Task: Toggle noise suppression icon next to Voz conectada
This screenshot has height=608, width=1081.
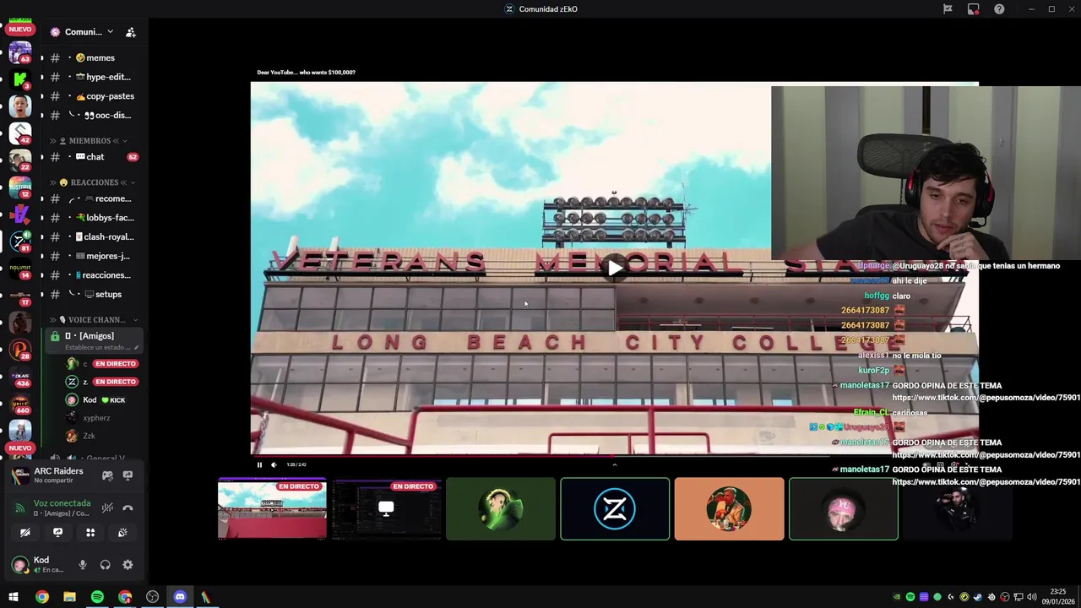Action: click(x=107, y=508)
